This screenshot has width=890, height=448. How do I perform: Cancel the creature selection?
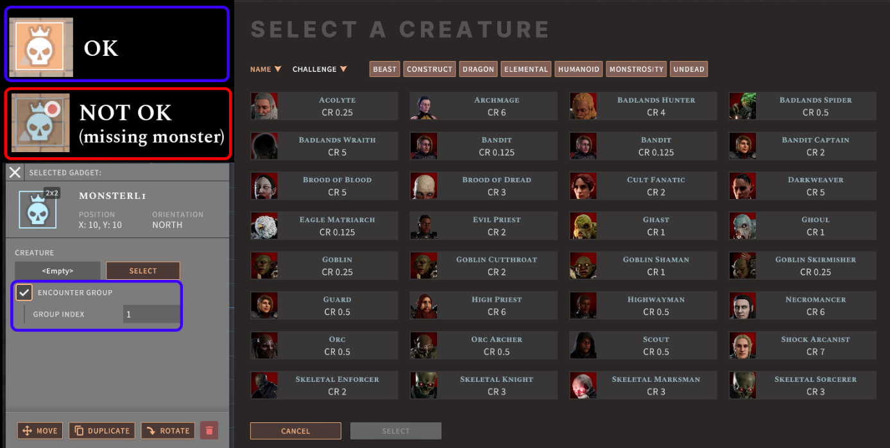296,431
